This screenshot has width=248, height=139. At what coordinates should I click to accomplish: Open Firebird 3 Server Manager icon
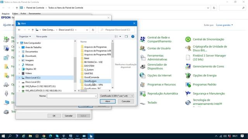pyautogui.click(x=188, y=58)
